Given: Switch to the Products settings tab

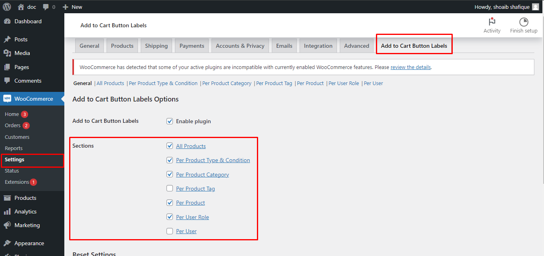Looking at the screenshot, I should (122, 46).
